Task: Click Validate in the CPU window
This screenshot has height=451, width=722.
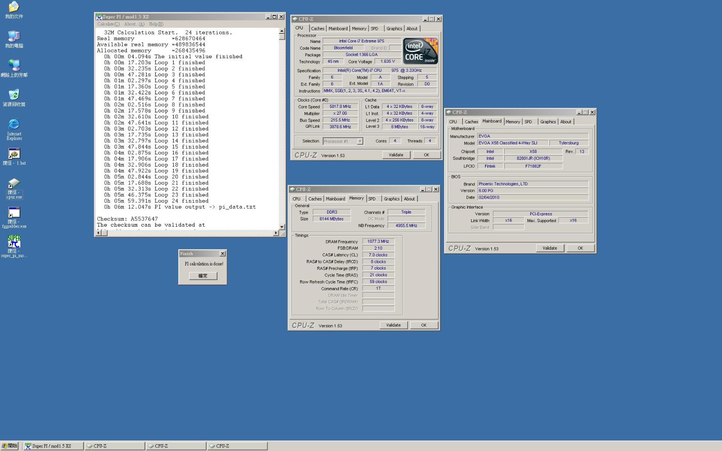Action: 396,155
